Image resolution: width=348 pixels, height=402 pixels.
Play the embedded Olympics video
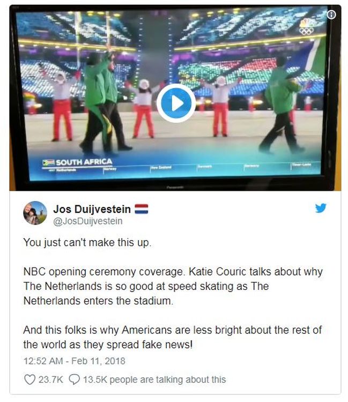pyautogui.click(x=176, y=103)
